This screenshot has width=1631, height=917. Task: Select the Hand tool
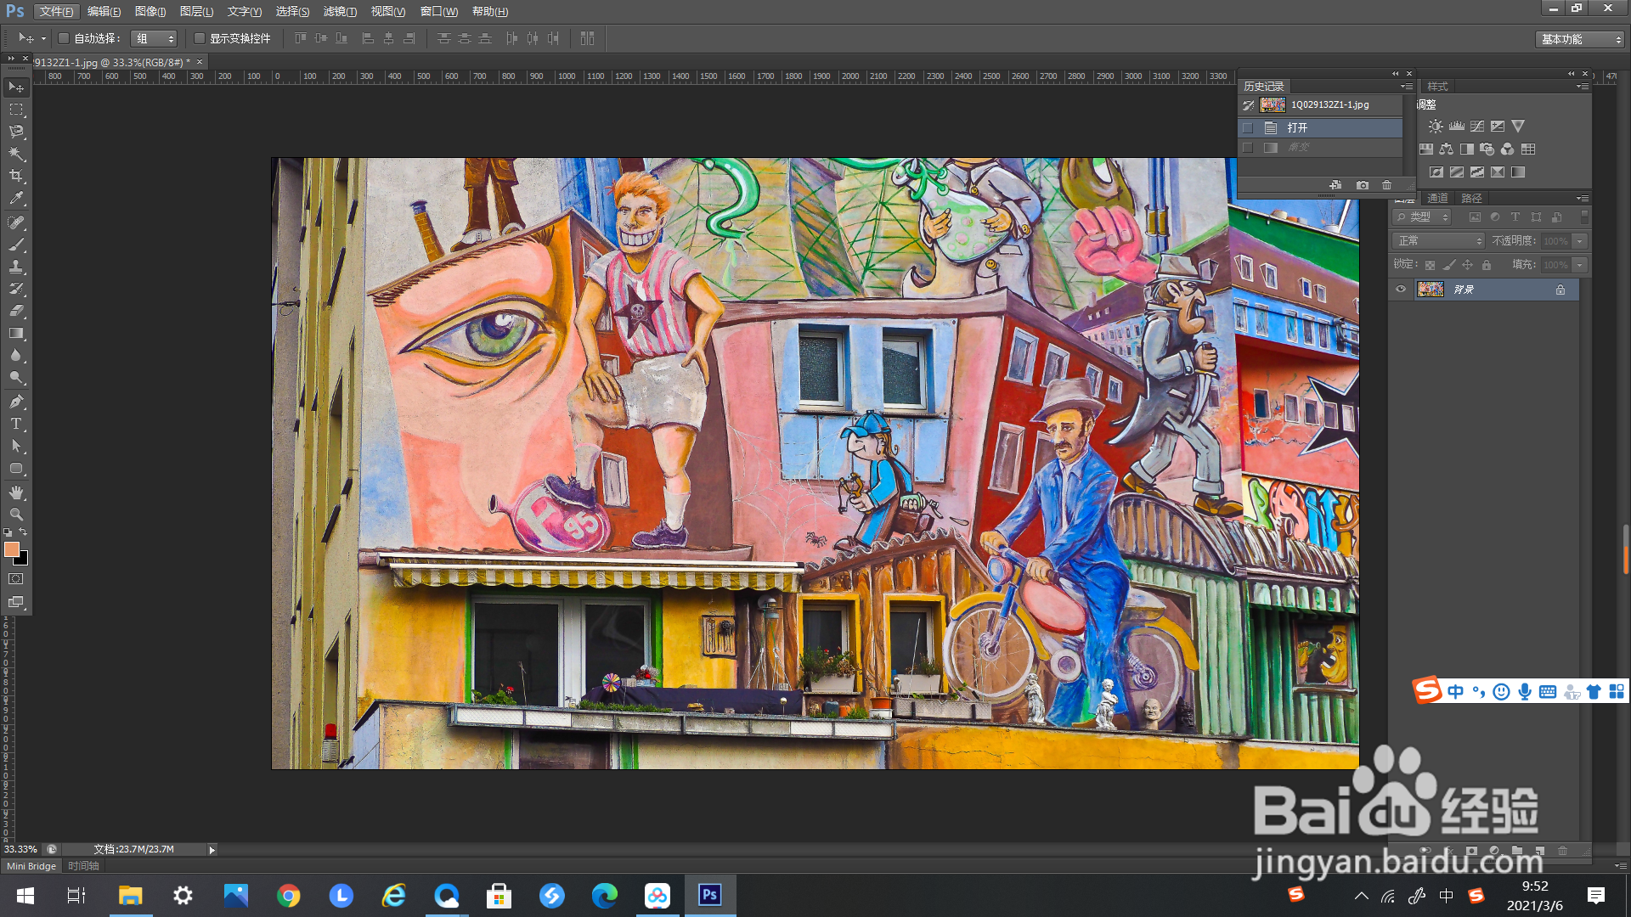point(16,492)
